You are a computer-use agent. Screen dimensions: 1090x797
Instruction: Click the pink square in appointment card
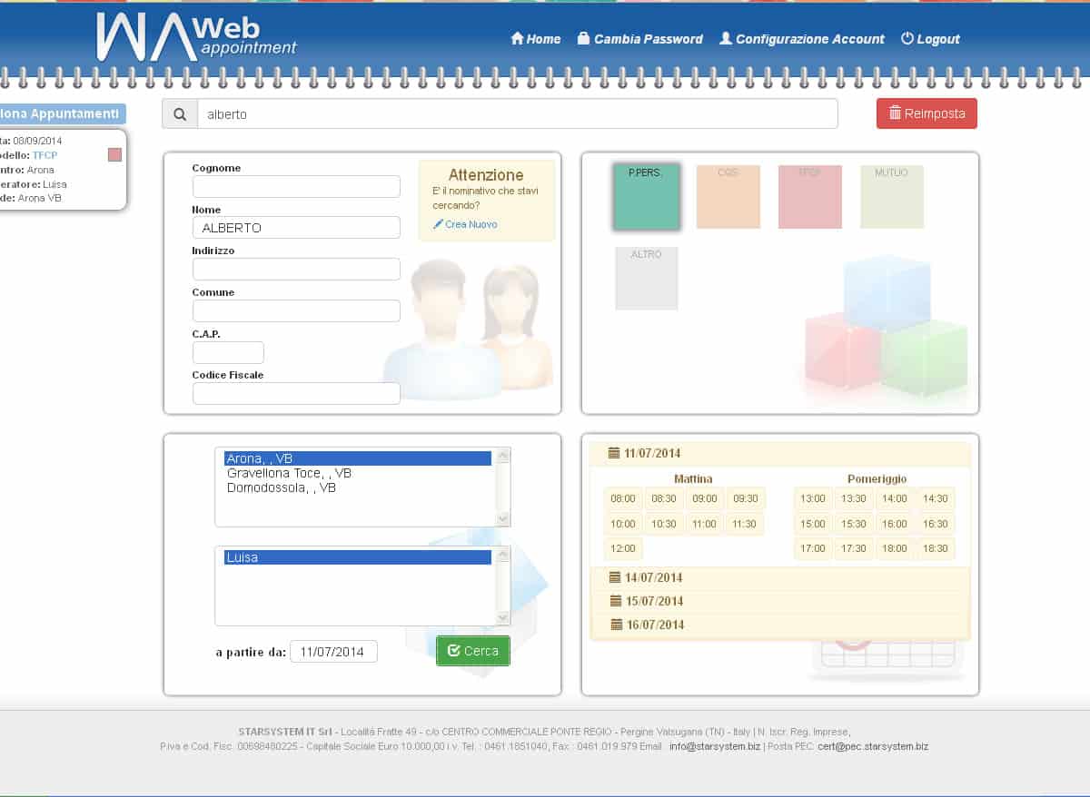tap(114, 155)
